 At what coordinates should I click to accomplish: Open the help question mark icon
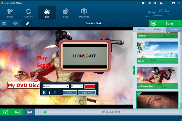click(161, 3)
